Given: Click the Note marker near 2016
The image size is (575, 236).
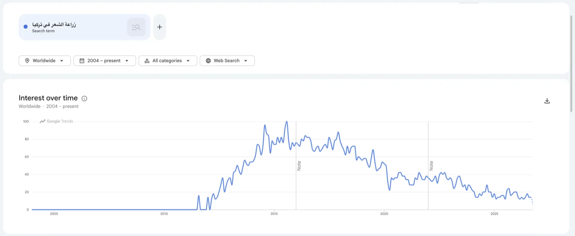Looking at the screenshot, I should click(x=299, y=166).
